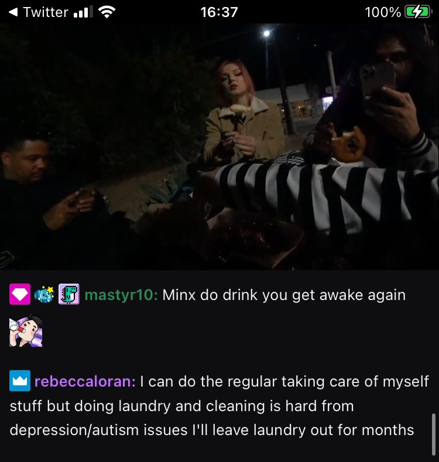Tap the 100% battery percentage text
Viewport: 439px width, 462px height.
pos(383,12)
